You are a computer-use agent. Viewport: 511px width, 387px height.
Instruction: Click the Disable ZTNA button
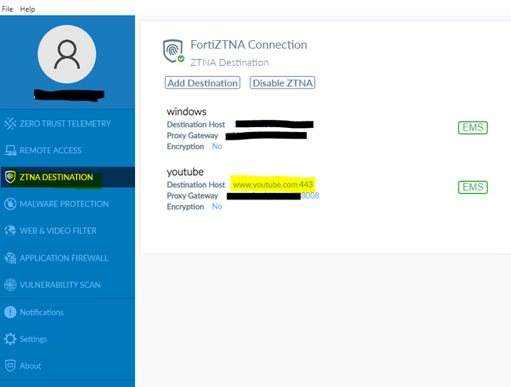point(283,82)
